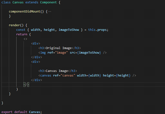Click the {width} value in the canvas tag
The height and width of the screenshot is (114, 165).
point(95,76)
